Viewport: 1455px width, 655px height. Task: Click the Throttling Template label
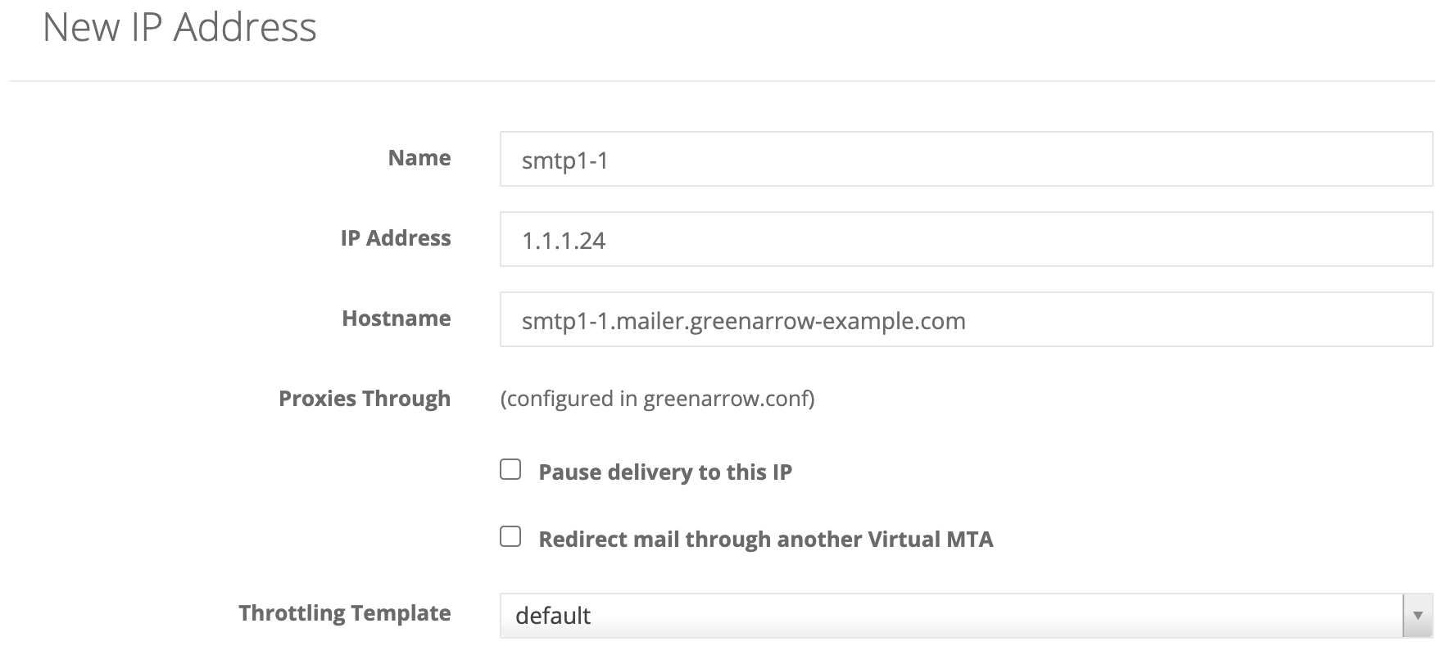point(344,613)
